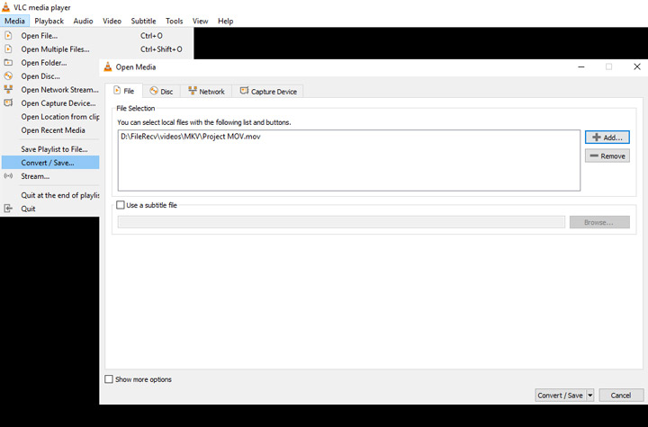Click the Open File menu icon
Viewport: 648px width, 427px height.
[8, 36]
